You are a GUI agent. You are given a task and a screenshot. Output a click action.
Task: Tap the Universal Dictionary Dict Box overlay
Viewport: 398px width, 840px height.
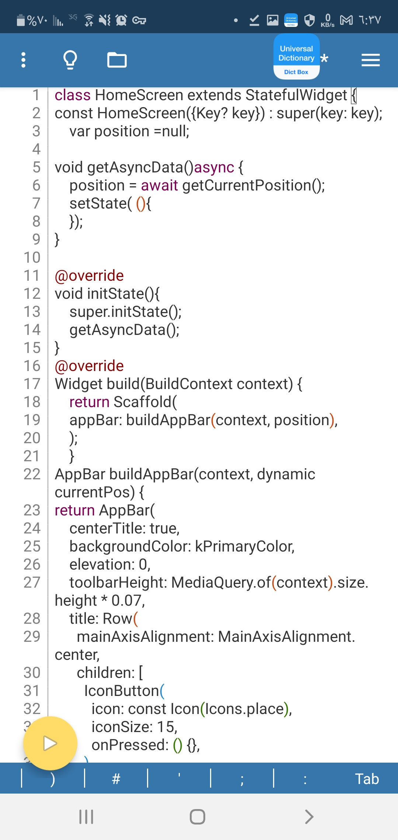[x=296, y=56]
